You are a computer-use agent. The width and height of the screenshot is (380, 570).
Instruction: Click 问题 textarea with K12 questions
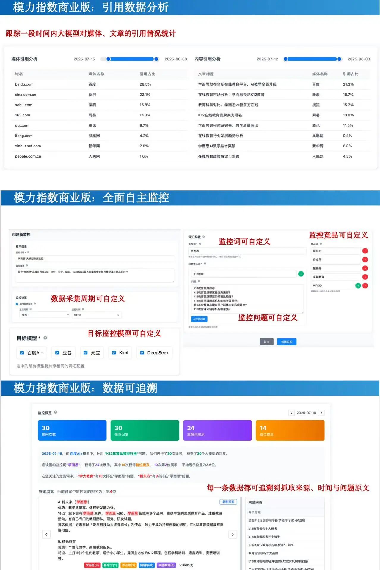247,299
